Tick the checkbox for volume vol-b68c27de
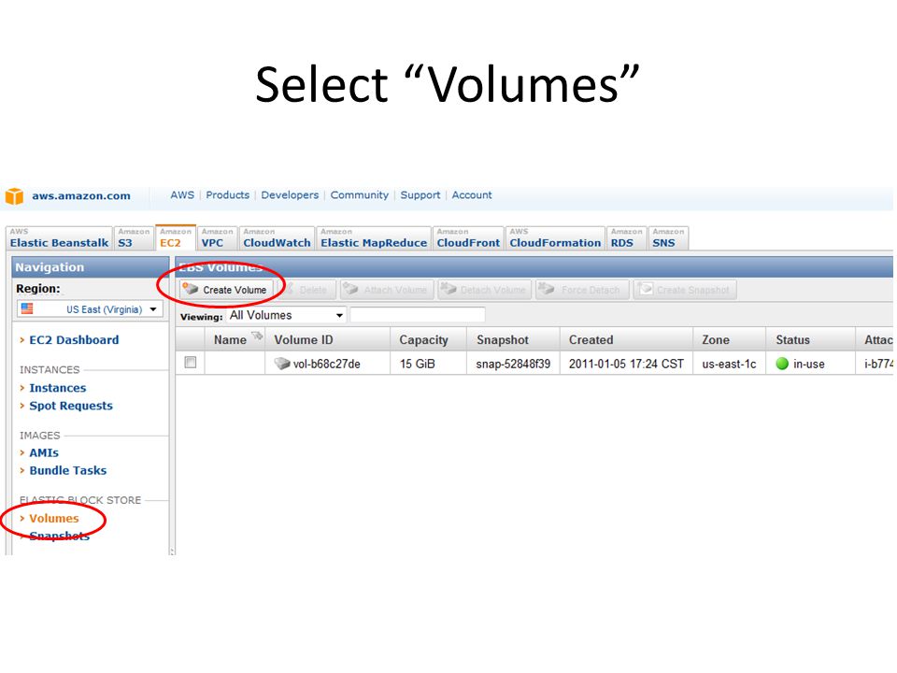Image resolution: width=897 pixels, height=673 pixels. pyautogui.click(x=191, y=363)
